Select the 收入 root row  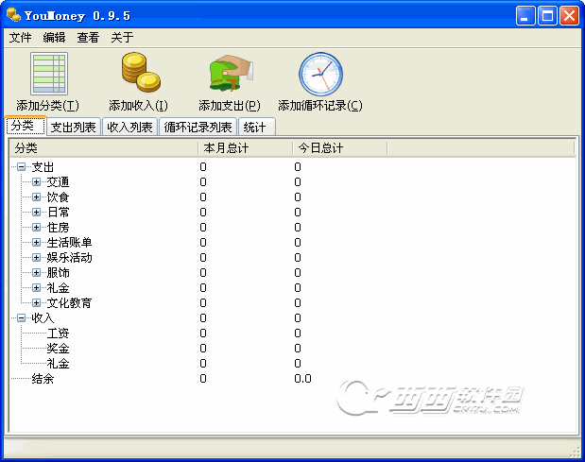43,318
